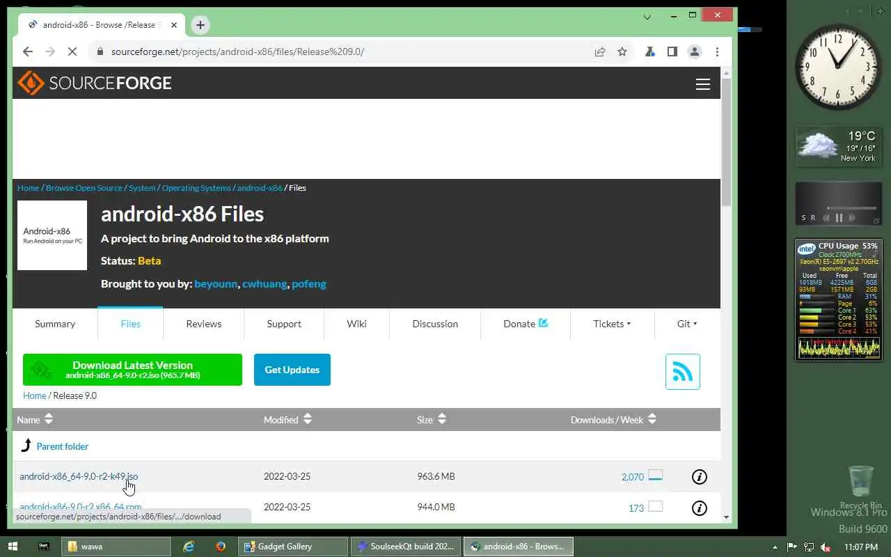Click the 2,070 weekly downloads count
The image size is (891, 557).
coord(633,477)
